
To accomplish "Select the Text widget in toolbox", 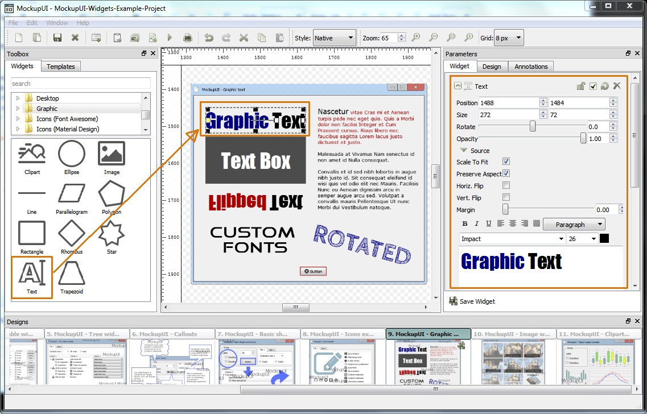I will (x=32, y=278).
